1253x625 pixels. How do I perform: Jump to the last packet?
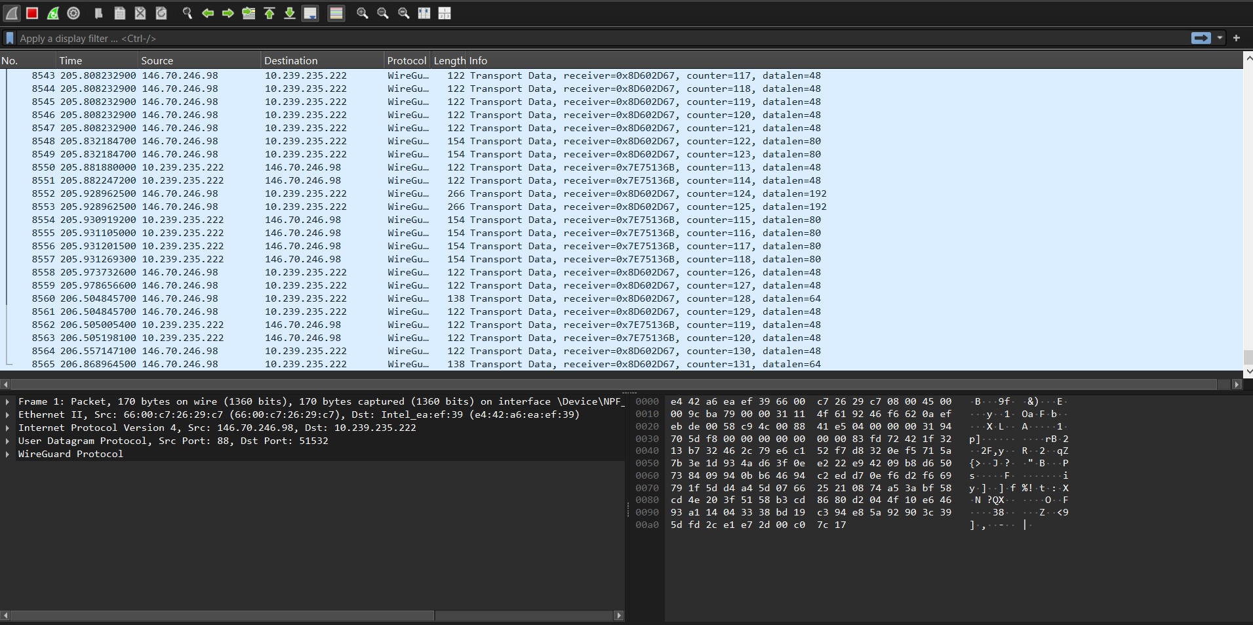coord(290,13)
